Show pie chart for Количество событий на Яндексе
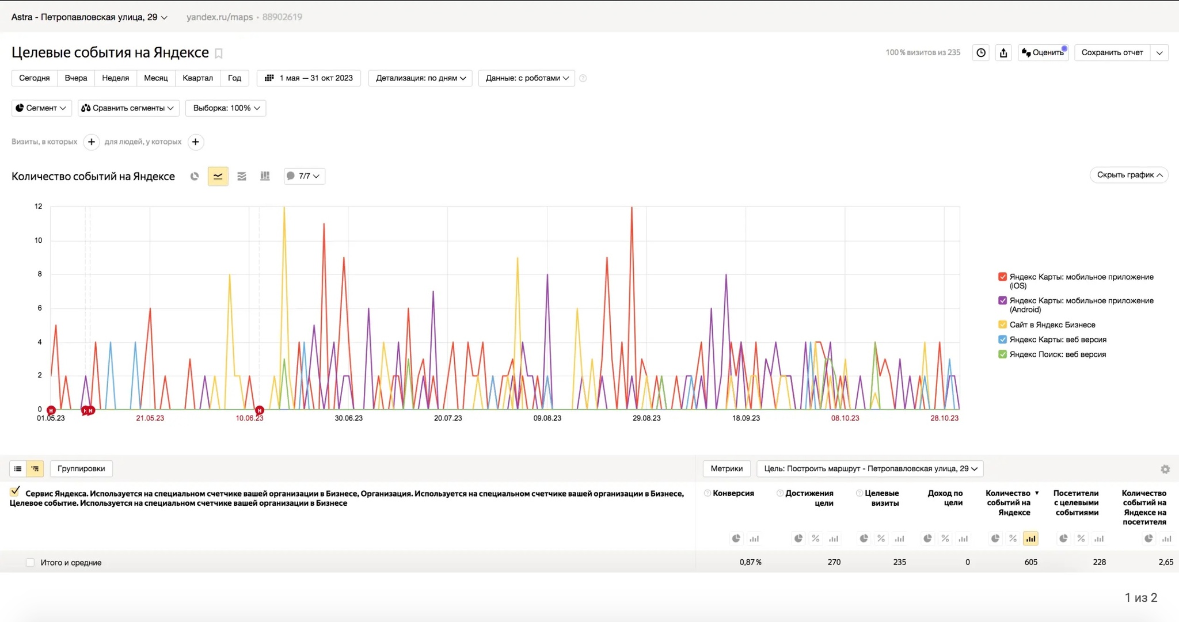Screen dimensions: 1179x622 click(995, 539)
